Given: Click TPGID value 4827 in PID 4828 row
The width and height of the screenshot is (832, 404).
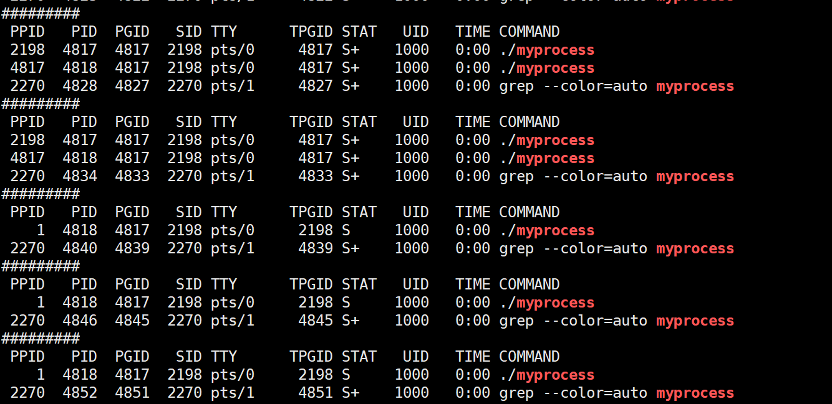Looking at the screenshot, I should 316,86.
